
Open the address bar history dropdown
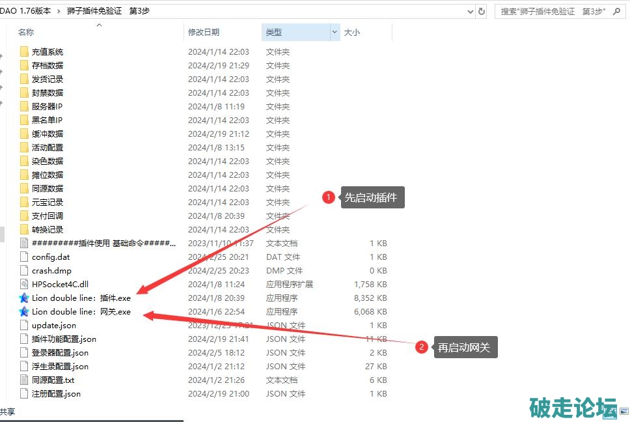pos(471,12)
